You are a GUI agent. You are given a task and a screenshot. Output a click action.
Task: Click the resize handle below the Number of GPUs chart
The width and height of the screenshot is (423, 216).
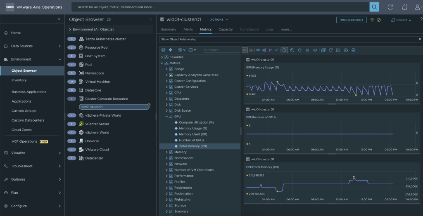coord(332,154)
